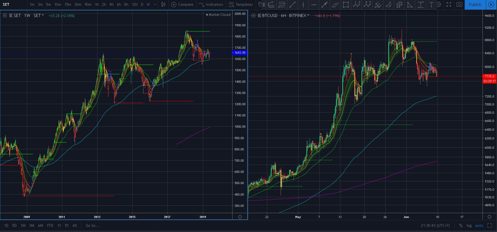Viewport: 497px width, 232px height.
Task: Click the Go to... date field
Action: click(x=92, y=225)
